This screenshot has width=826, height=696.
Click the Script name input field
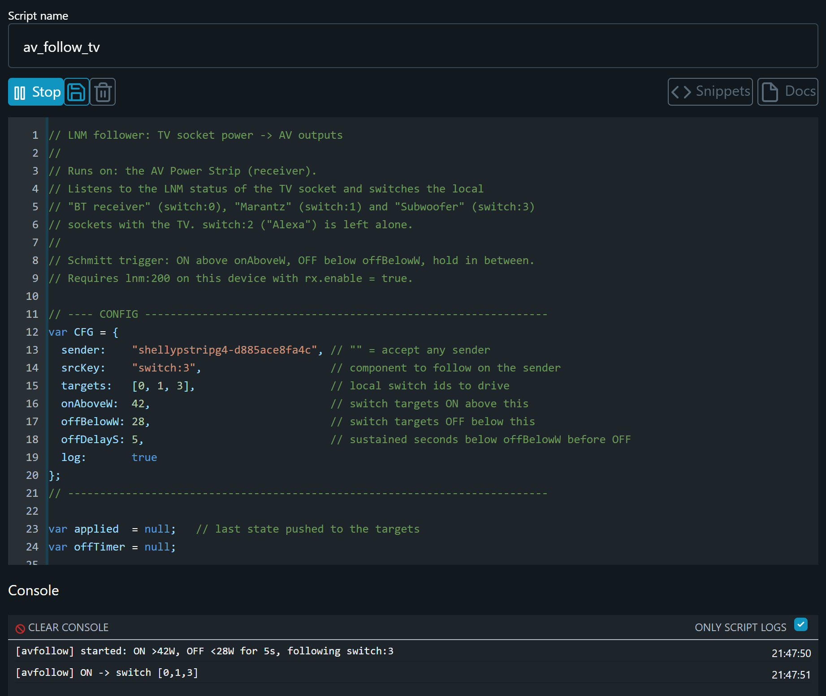tap(413, 46)
